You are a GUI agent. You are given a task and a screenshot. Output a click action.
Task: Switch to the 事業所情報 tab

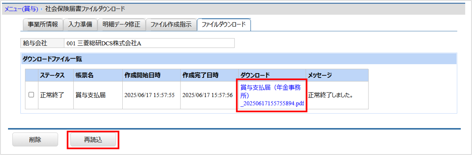[43, 24]
